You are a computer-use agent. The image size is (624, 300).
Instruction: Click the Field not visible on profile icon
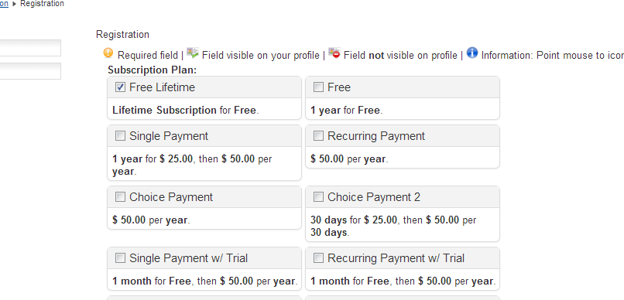pos(334,53)
